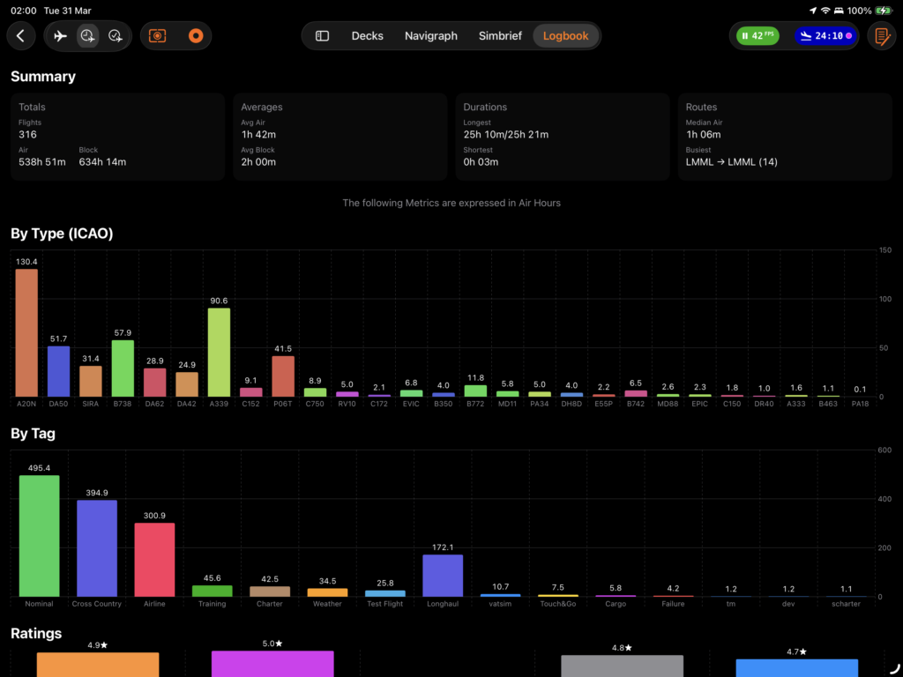Pause simulation via the 42 FPS pill

(757, 36)
